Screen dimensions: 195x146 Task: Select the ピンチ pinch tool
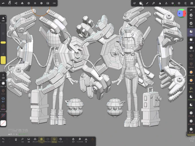pos(191,130)
